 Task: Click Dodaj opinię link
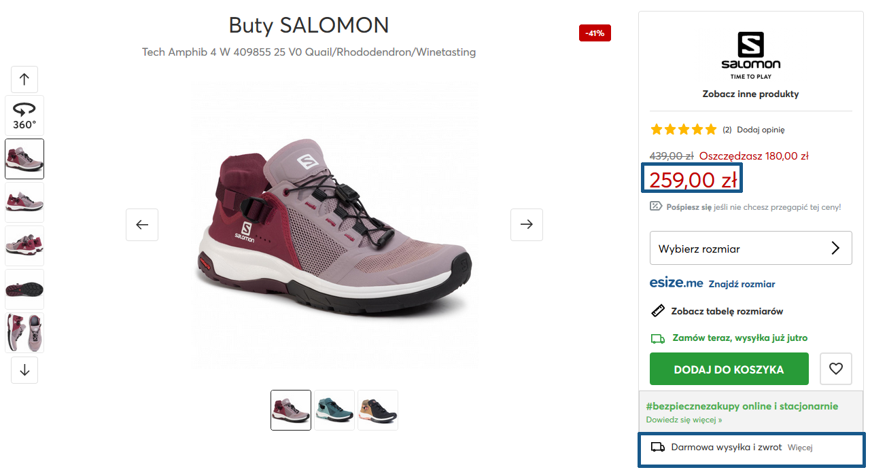(761, 130)
